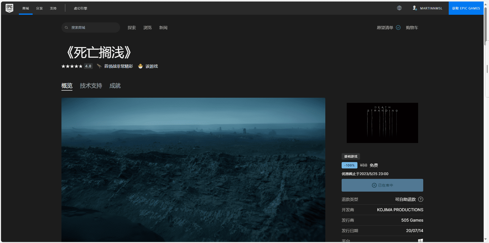Click the 已在库中 in-library button
This screenshot has height=243, width=489.
pos(382,185)
